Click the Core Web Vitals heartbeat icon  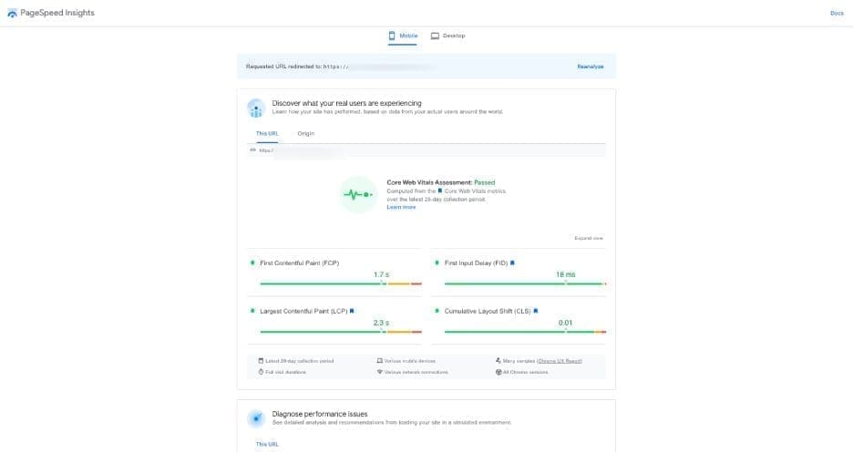[x=357, y=194]
